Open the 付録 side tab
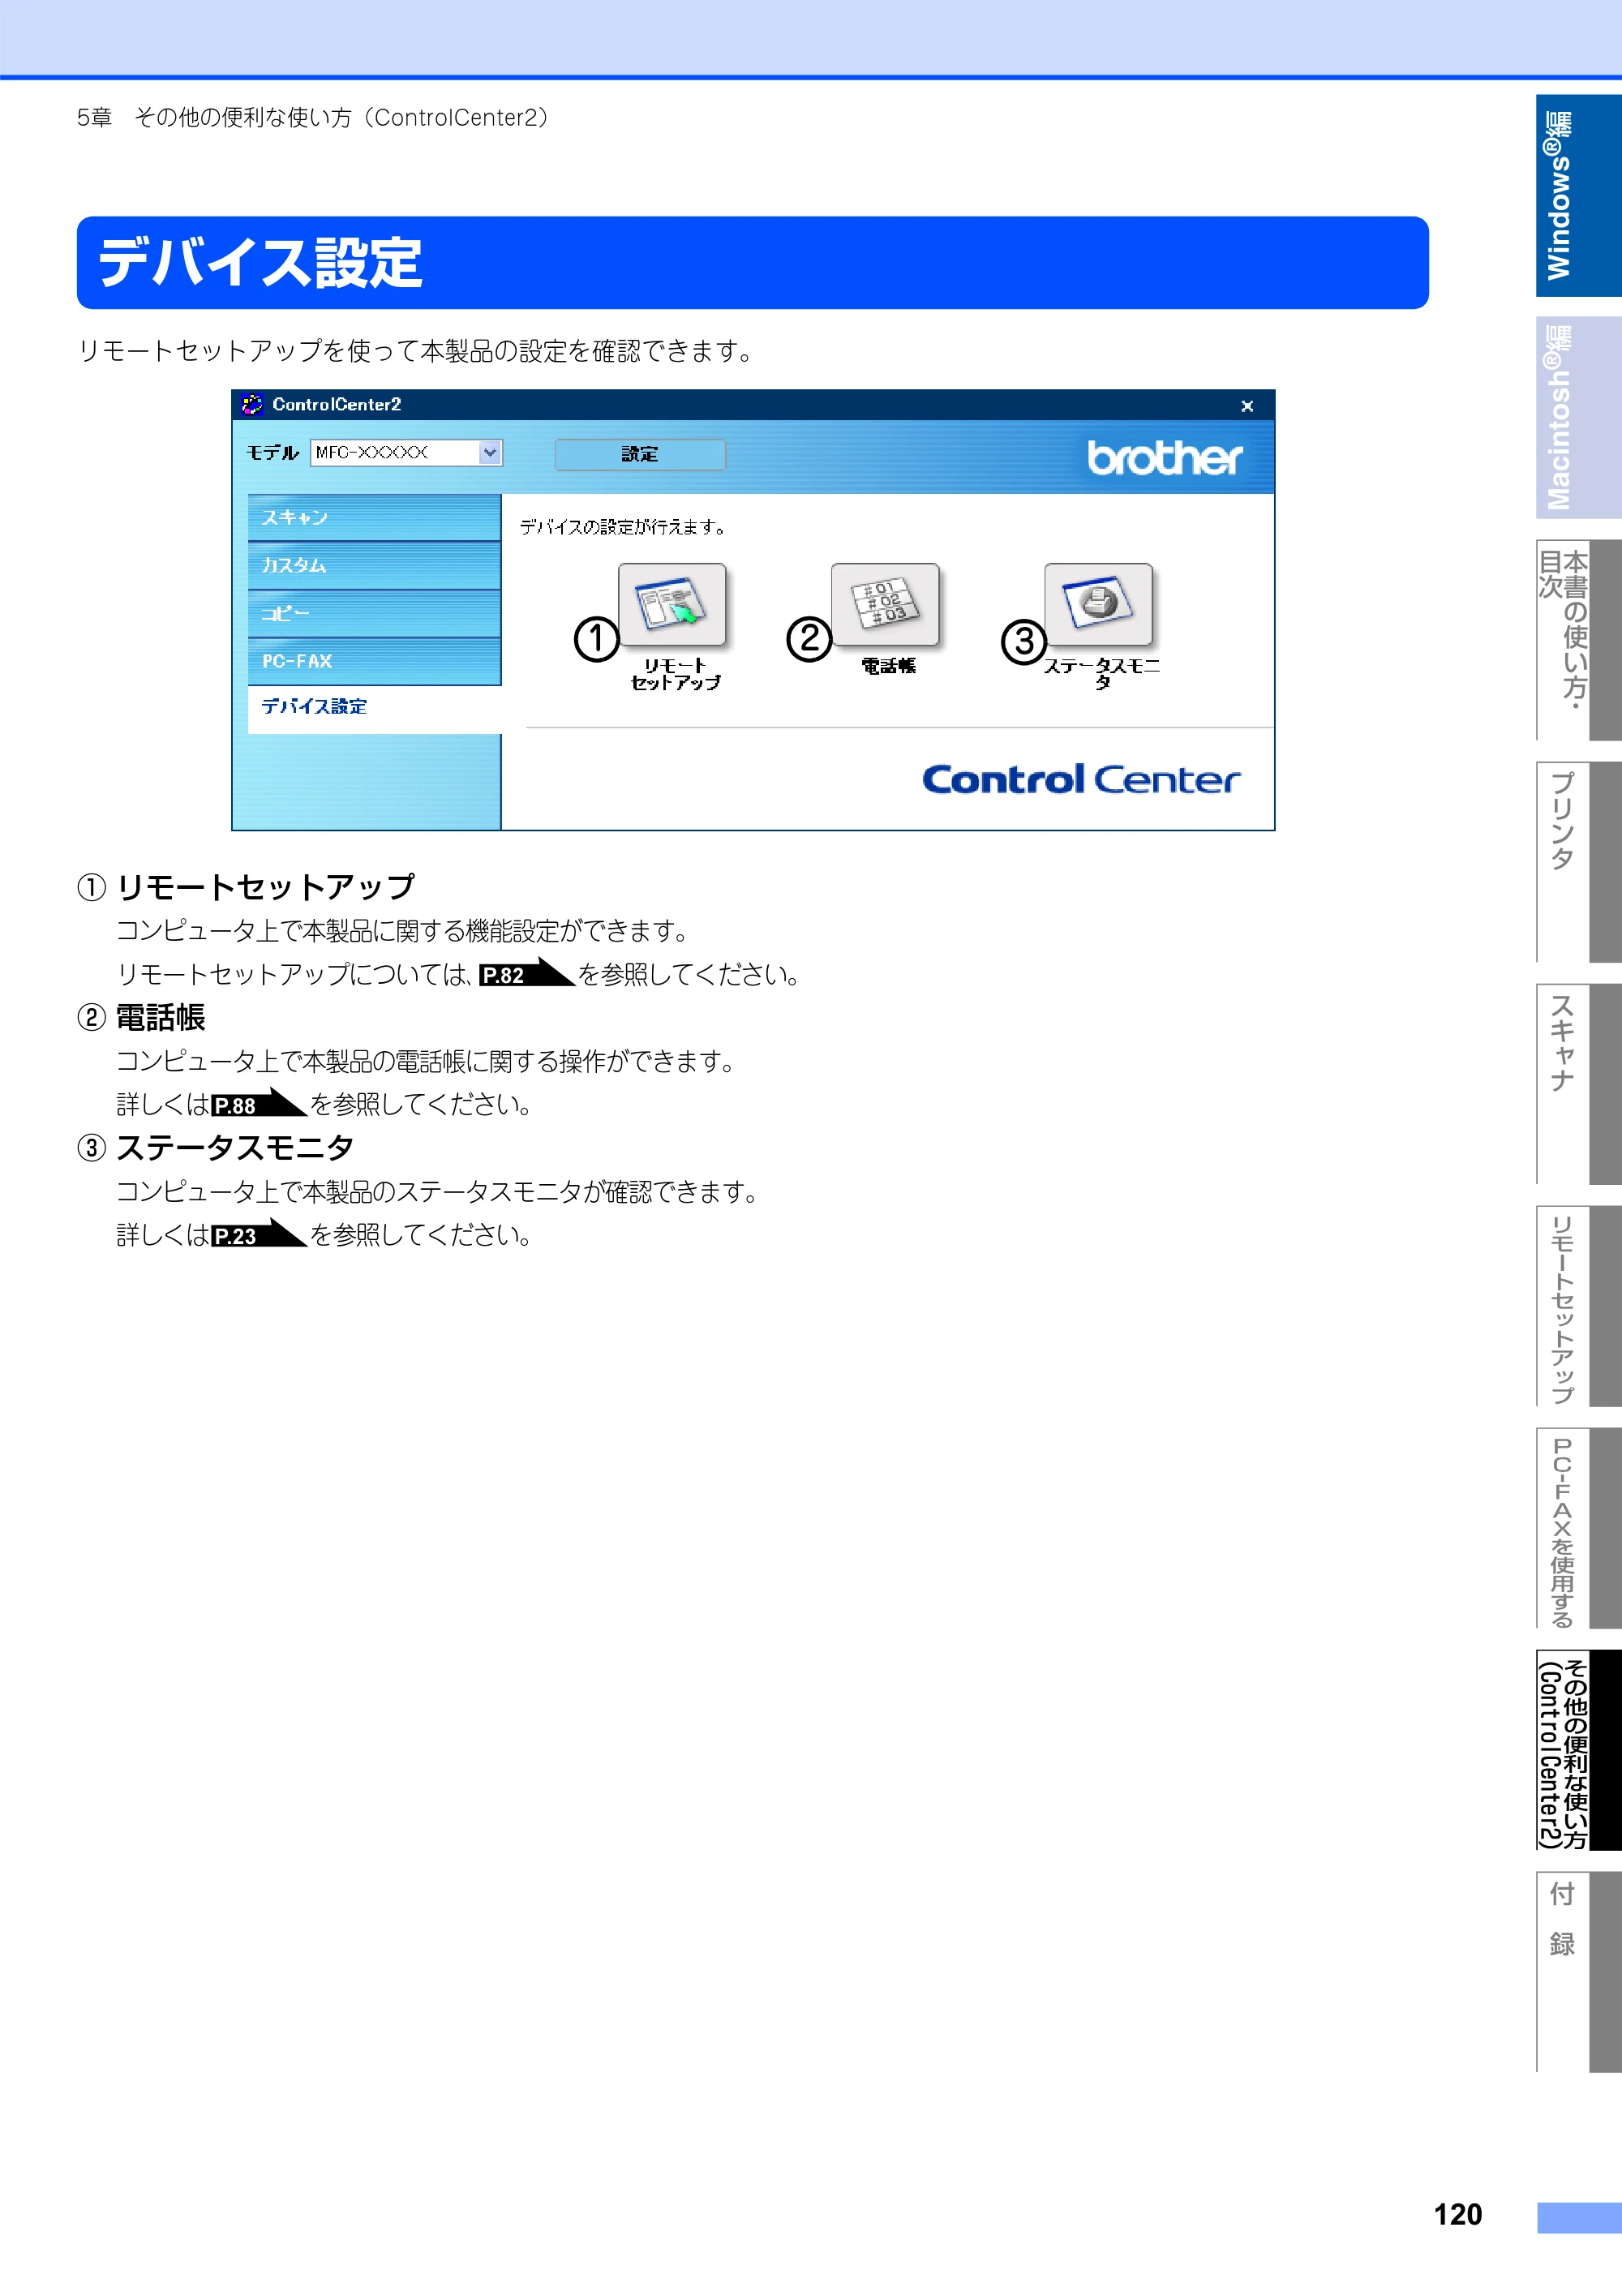The image size is (1622, 2296). [x=1578, y=1972]
